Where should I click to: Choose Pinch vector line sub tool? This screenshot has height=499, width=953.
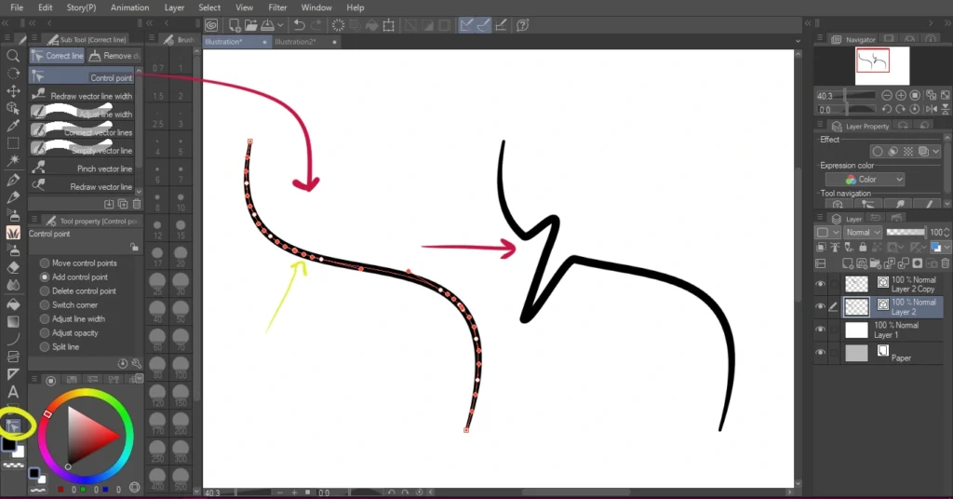pos(83,169)
